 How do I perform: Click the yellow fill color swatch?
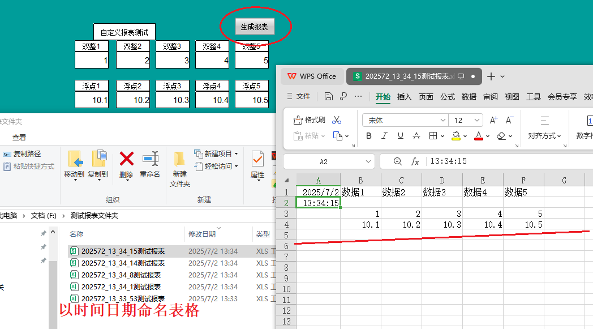[x=456, y=136]
